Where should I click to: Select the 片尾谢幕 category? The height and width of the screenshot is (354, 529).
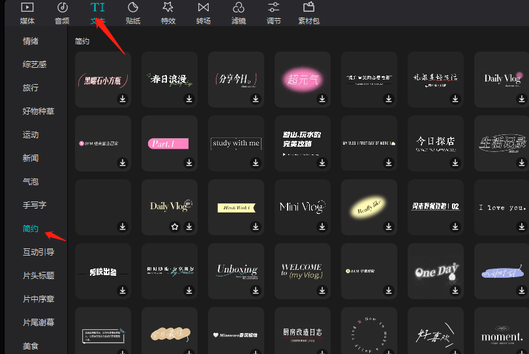tap(38, 322)
